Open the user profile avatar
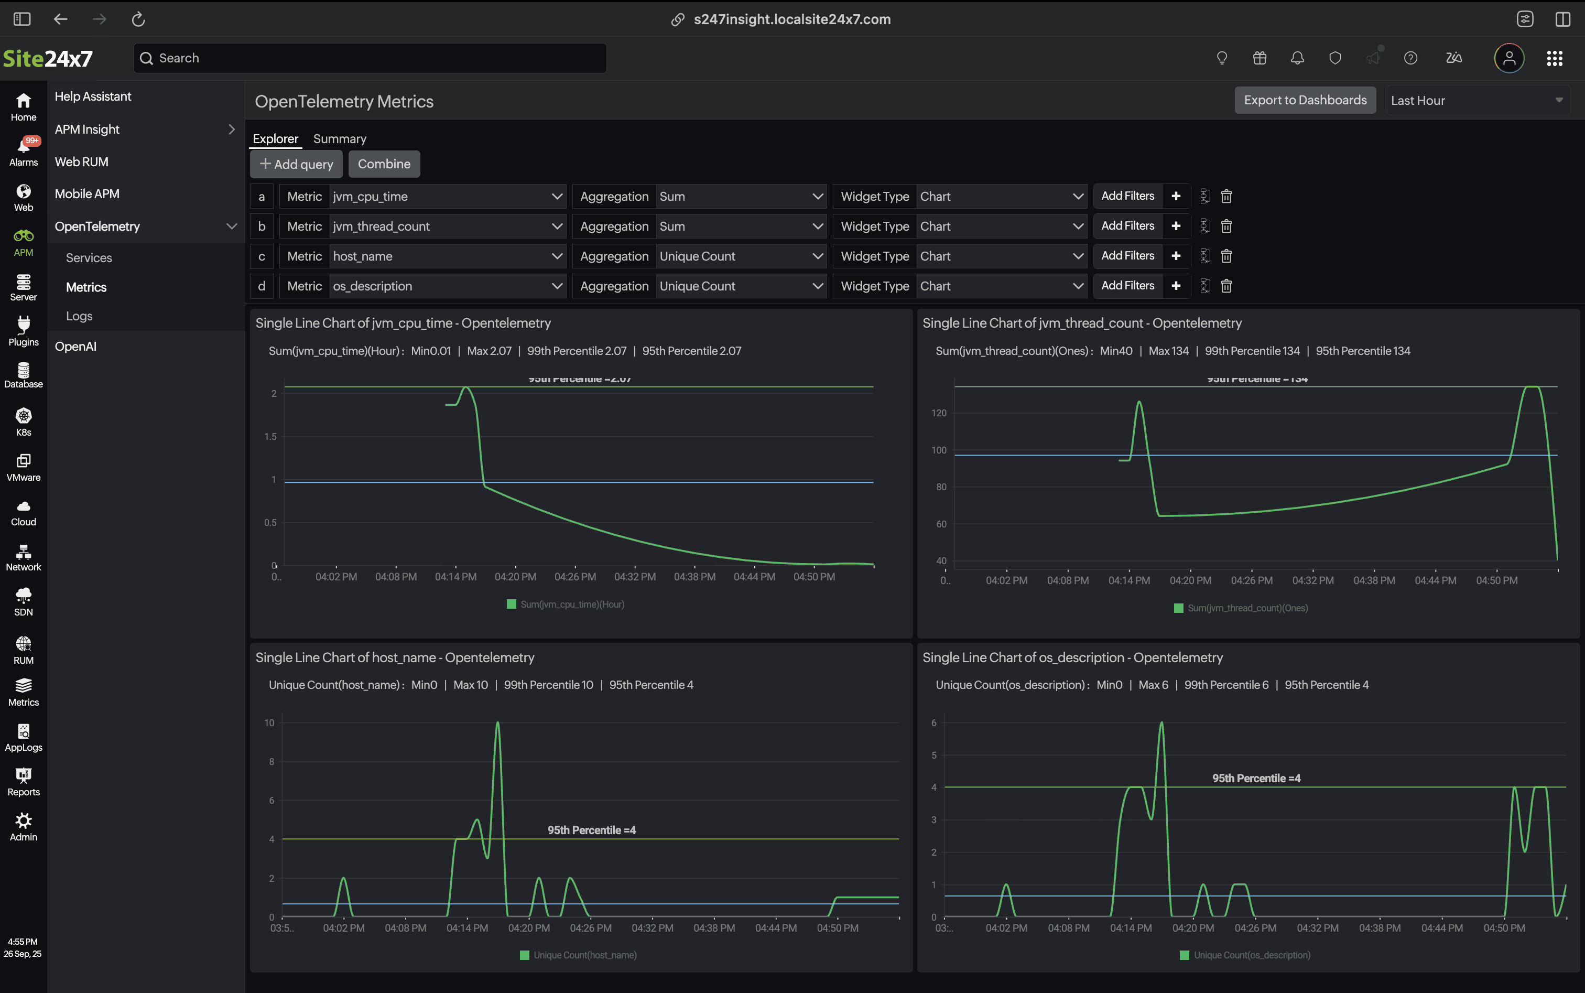This screenshot has height=993, width=1585. 1509,58
